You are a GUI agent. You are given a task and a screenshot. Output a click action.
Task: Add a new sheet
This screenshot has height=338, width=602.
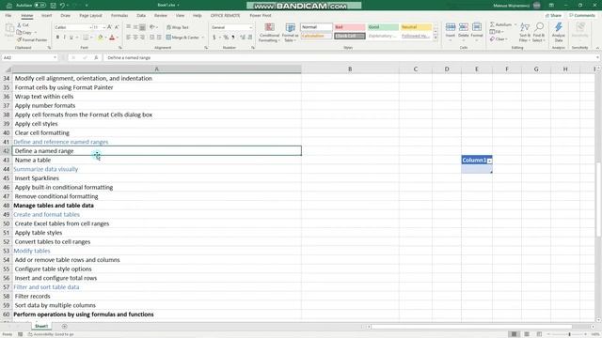click(64, 327)
